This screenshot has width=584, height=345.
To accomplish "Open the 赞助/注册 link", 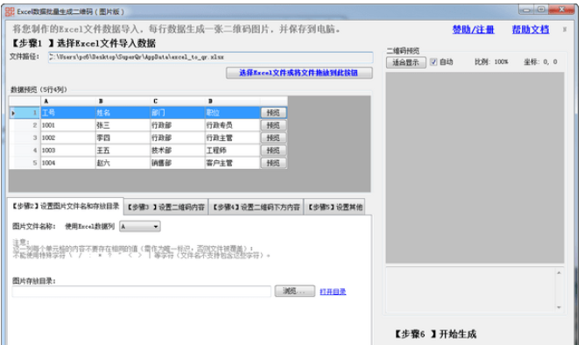I will [x=474, y=30].
